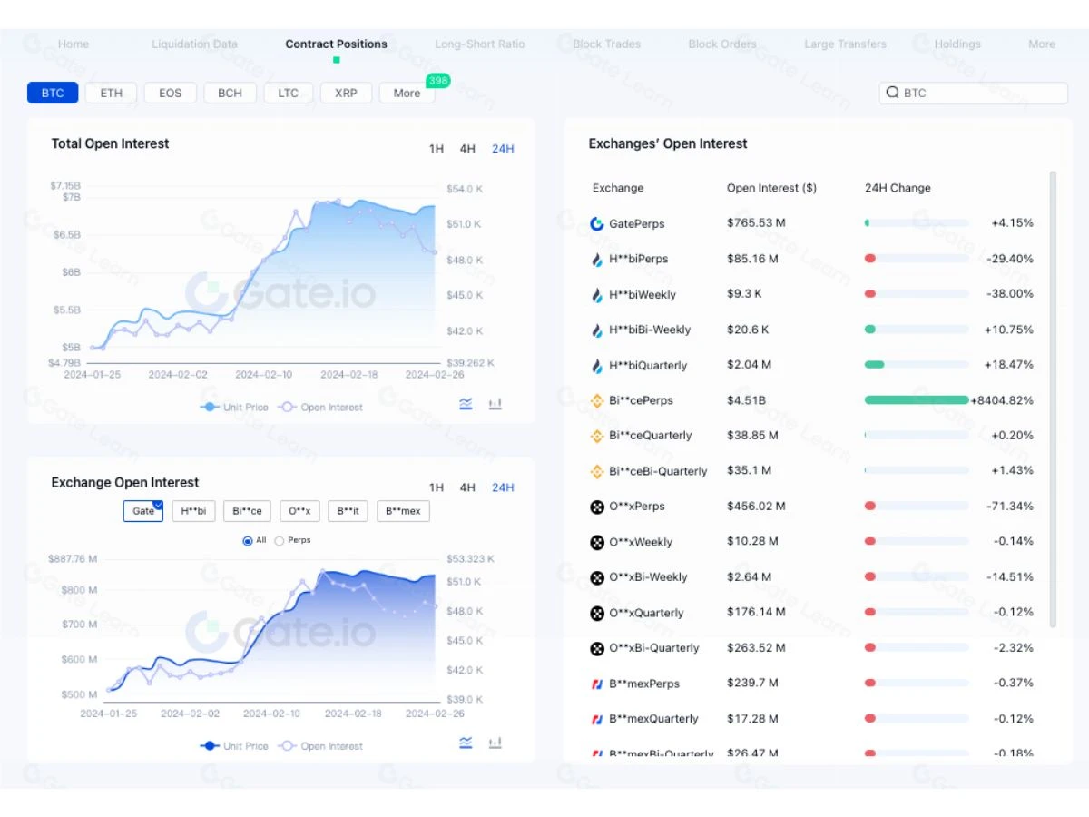Click the O**xWeekly logo icon
Image resolution: width=1089 pixels, height=817 pixels.
597,542
